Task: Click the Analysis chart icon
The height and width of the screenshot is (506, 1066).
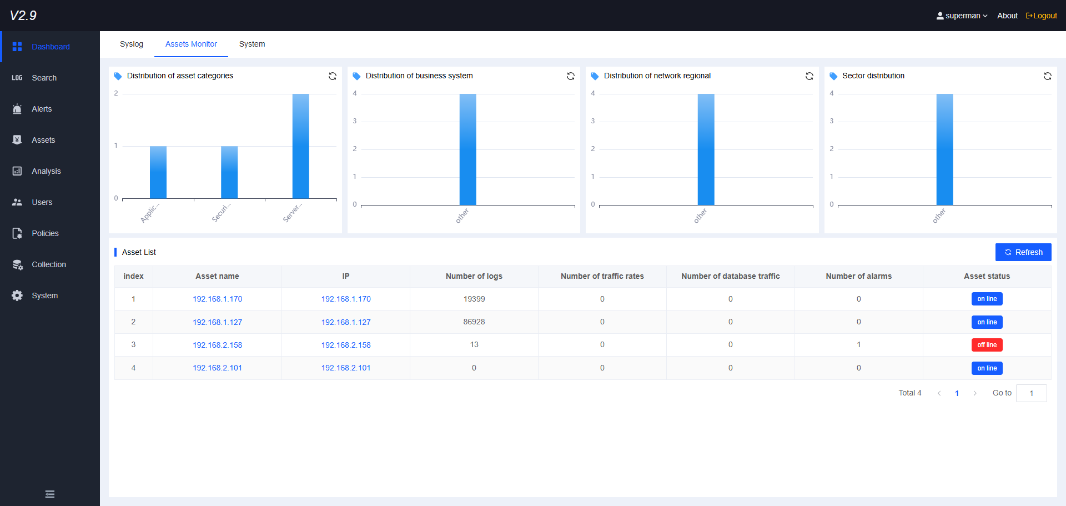Action: (17, 171)
